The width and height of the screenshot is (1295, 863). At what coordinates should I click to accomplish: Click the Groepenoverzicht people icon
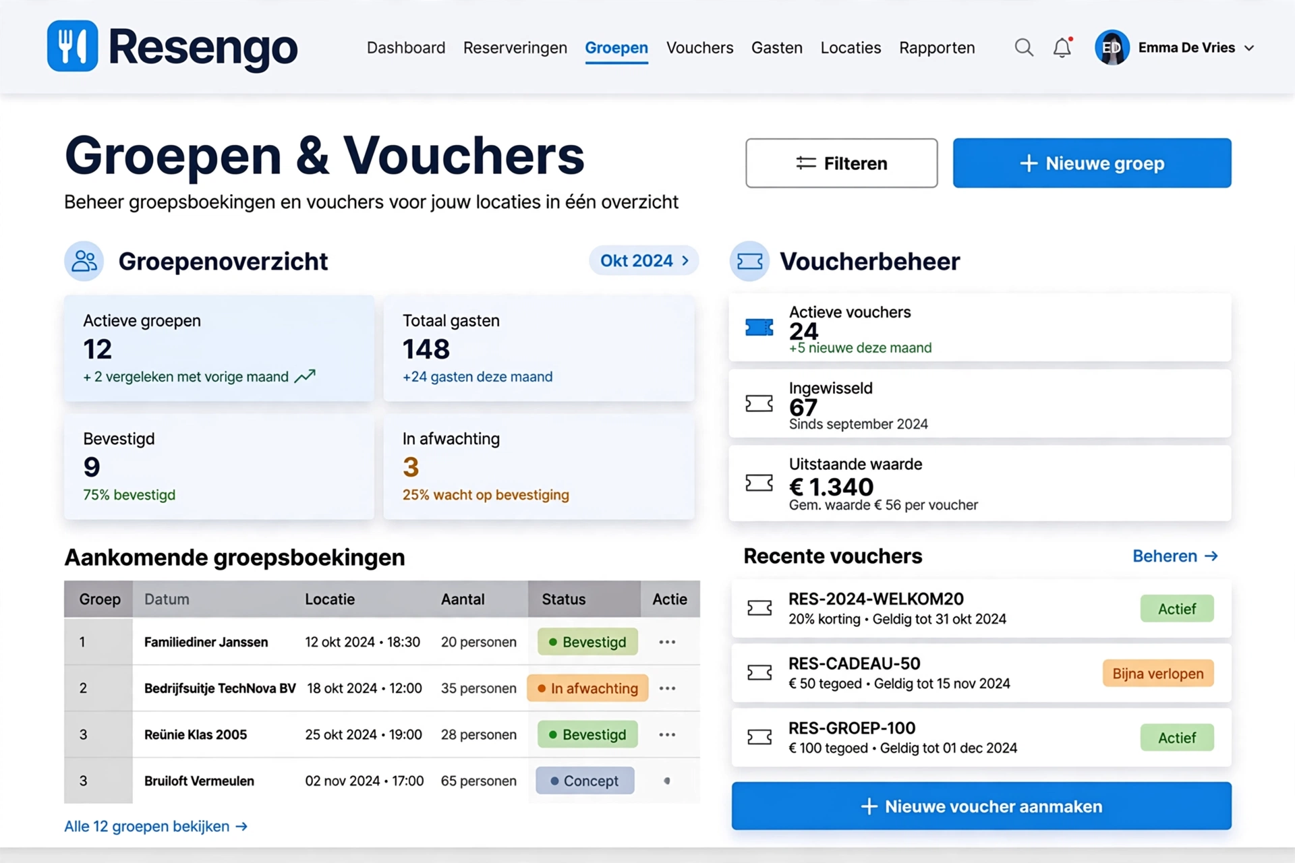pos(84,261)
